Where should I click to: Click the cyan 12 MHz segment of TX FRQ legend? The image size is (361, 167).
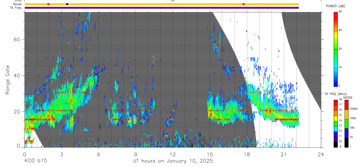click(336, 129)
